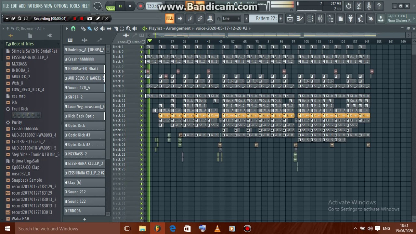Open the EDIT menu
Viewport: 416px width, 234px height.
(14, 6)
